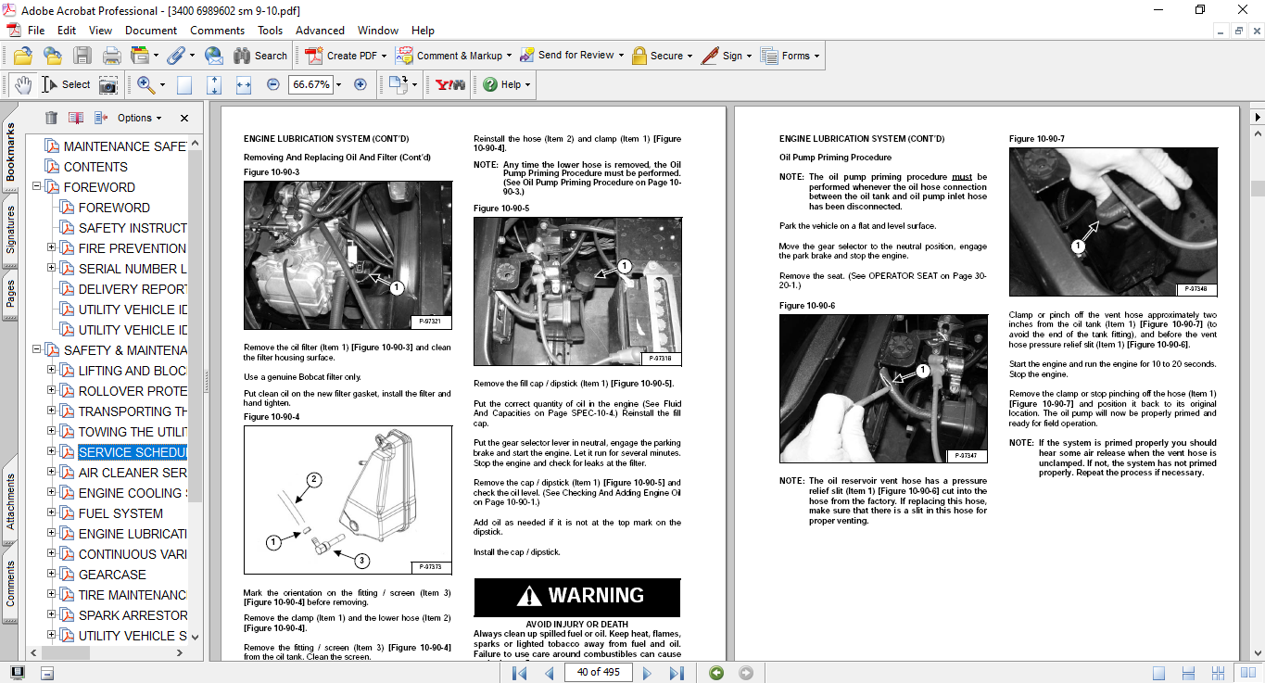This screenshot has width=1265, height=683.
Task: Open the bookmarks Options dropdown
Action: tap(140, 118)
